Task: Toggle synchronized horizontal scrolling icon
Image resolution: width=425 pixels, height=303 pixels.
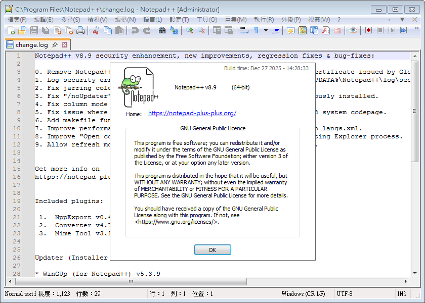Action: (229, 30)
